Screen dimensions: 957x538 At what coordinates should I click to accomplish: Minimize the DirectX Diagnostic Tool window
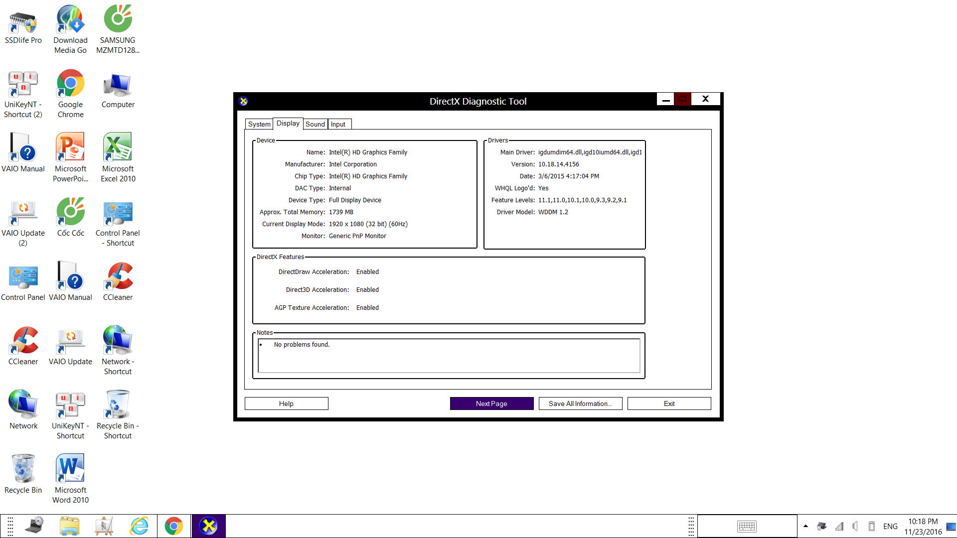click(x=666, y=99)
